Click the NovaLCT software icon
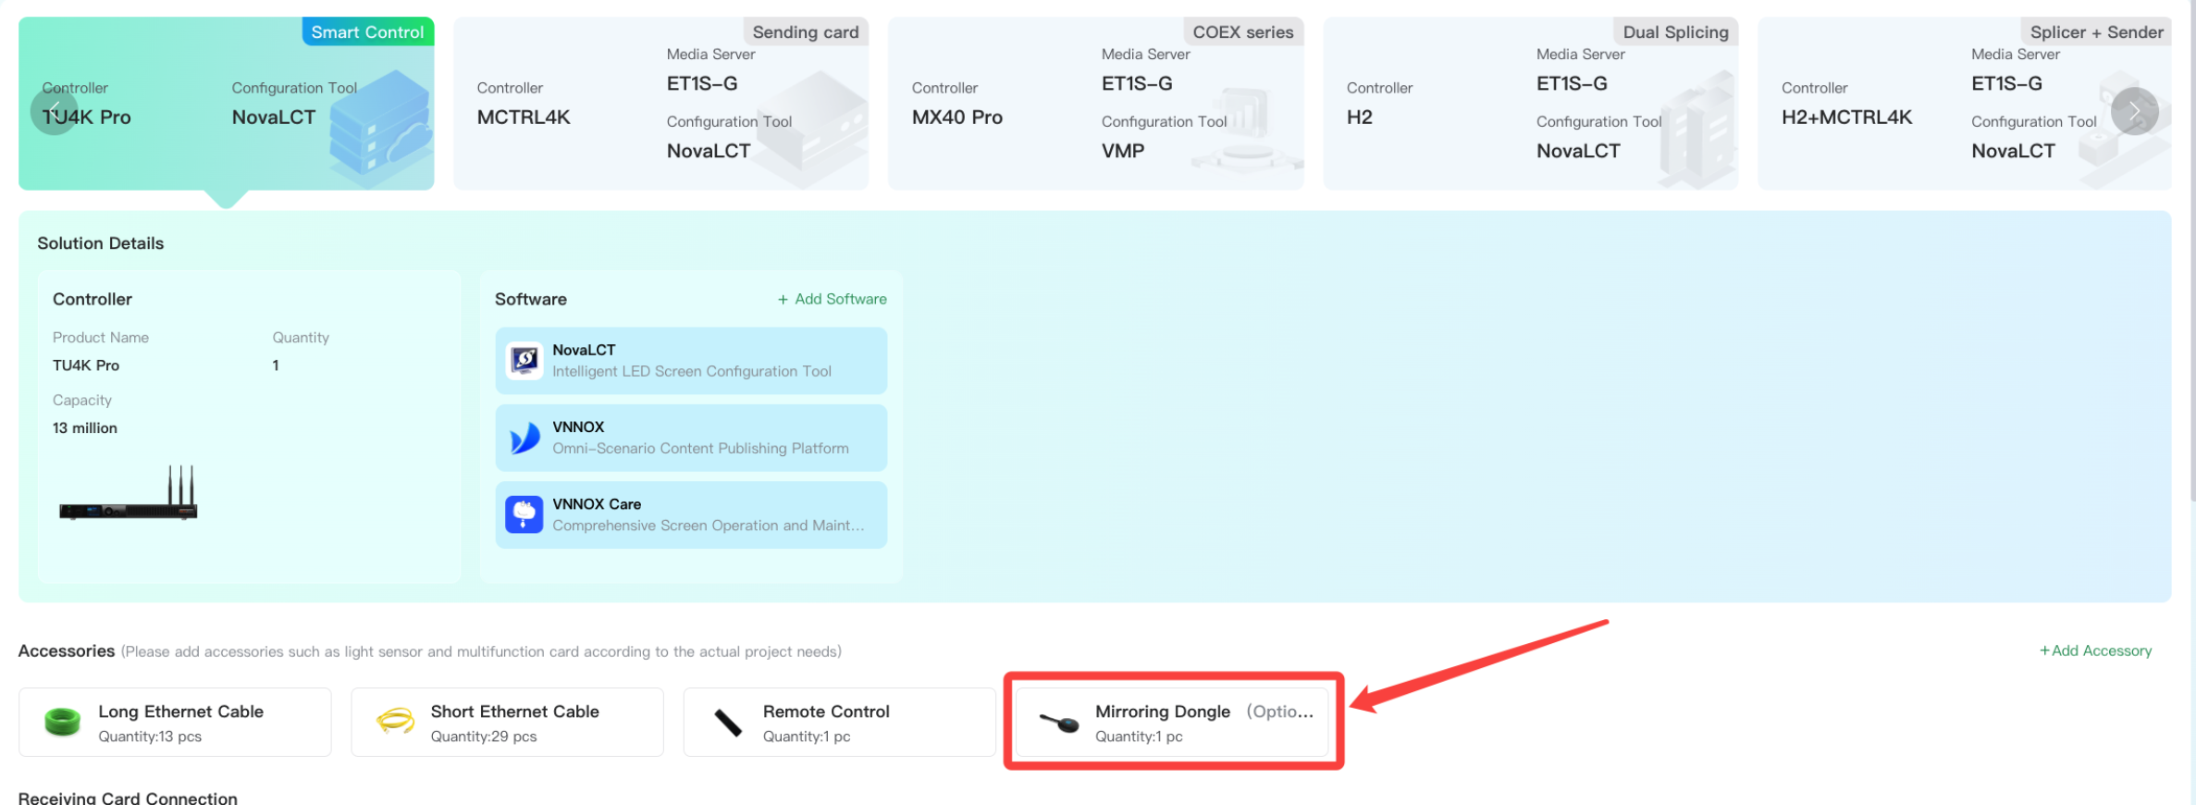Image resolution: width=2196 pixels, height=805 pixels. tap(524, 361)
